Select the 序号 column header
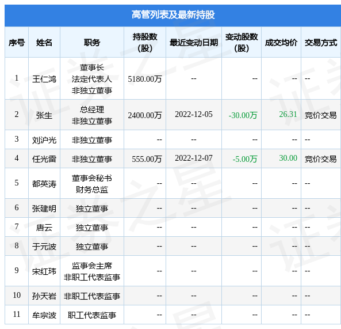 [x=17, y=43]
